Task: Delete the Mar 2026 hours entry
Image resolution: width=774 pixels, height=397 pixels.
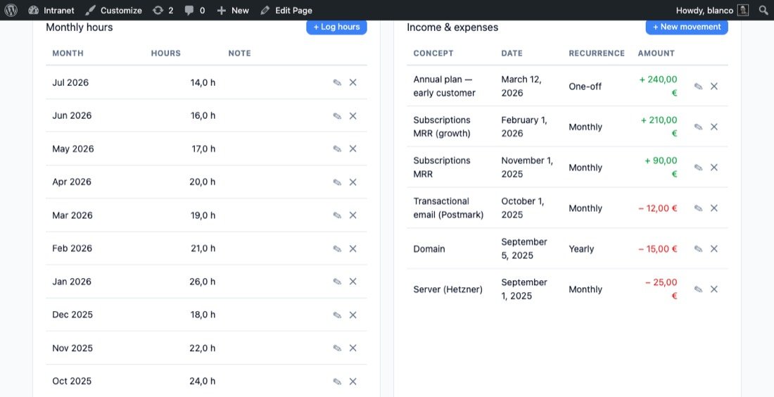Action: click(353, 215)
